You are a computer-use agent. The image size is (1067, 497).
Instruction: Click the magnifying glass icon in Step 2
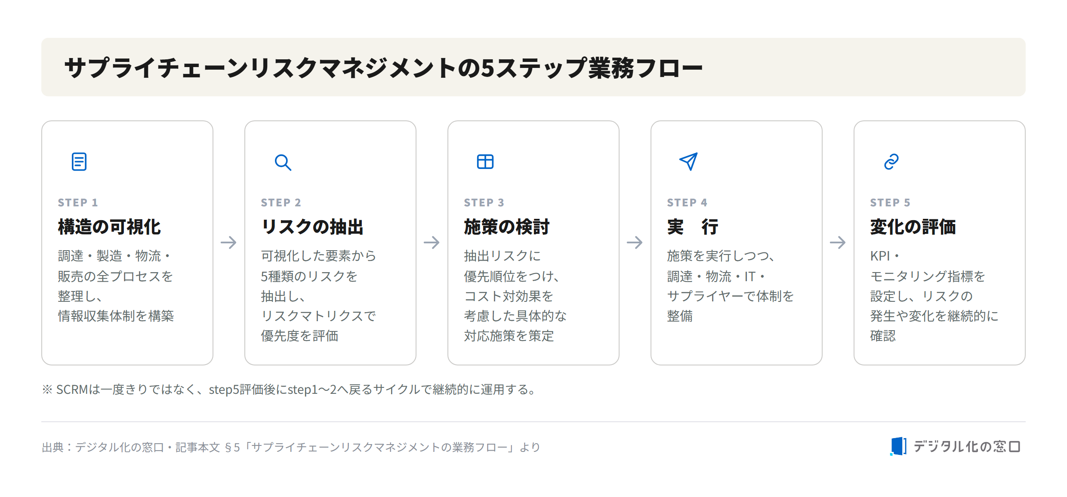[283, 162]
